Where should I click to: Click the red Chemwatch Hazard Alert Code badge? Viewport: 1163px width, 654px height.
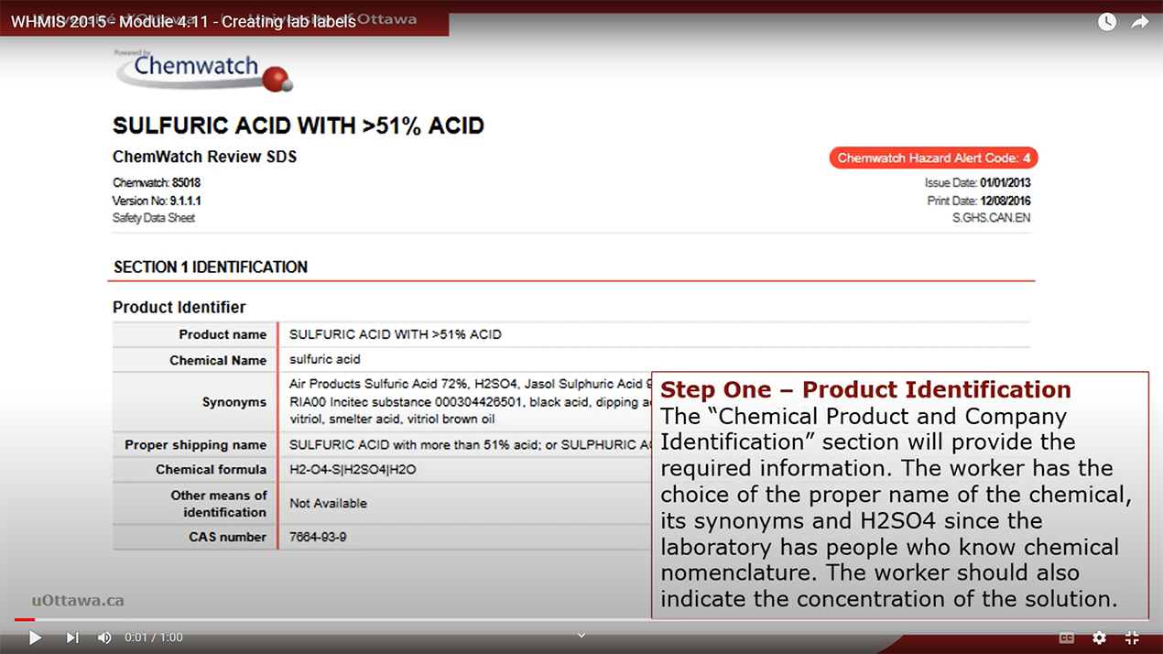(x=932, y=158)
